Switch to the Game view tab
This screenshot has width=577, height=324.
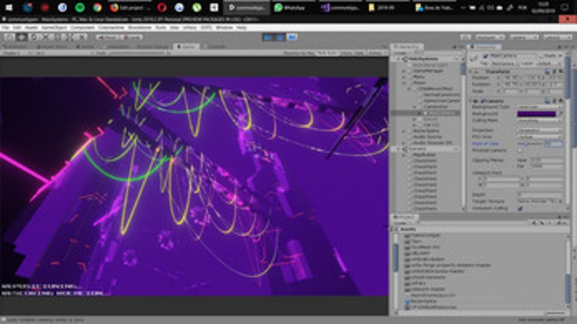point(187,47)
